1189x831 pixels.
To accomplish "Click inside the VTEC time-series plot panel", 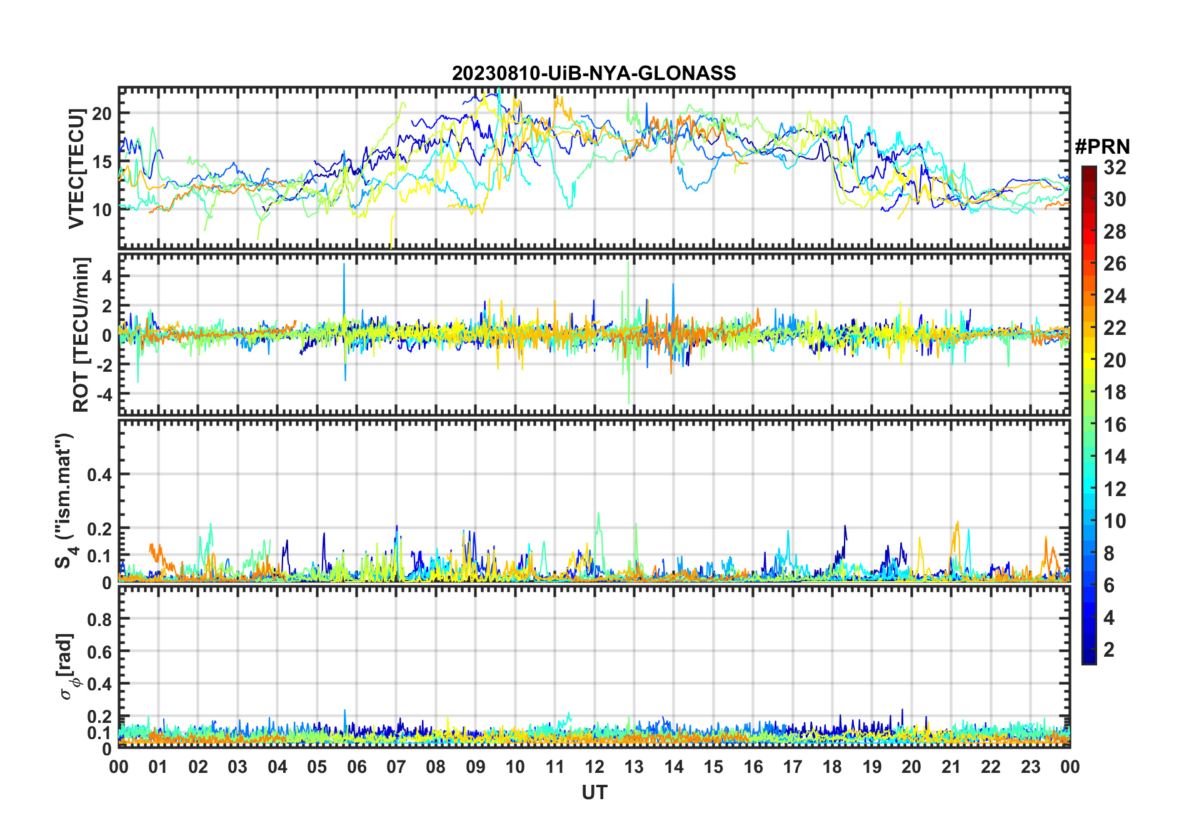I will (x=594, y=168).
